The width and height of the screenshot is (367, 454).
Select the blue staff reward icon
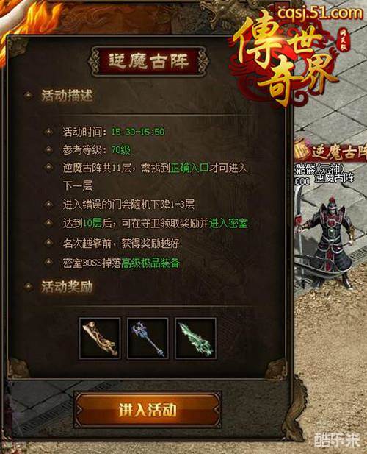(148, 338)
